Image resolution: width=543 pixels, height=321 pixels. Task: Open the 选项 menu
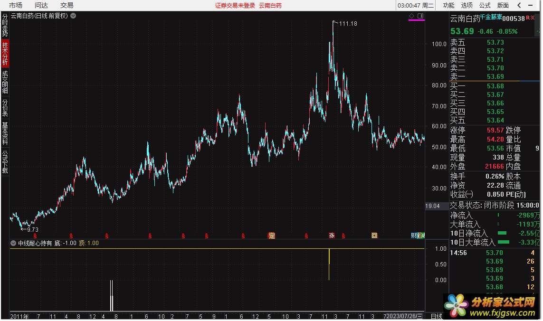tap(467, 5)
